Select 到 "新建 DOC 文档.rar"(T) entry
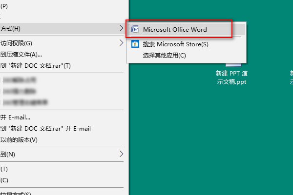 pyautogui.click(x=36, y=65)
